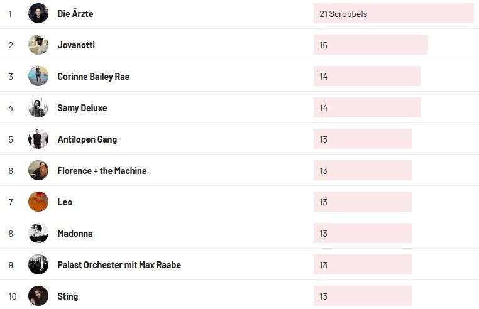Viewport: 479px width, 309px height.
Task: Open Florence + the Machine avatar
Action: pyautogui.click(x=38, y=170)
